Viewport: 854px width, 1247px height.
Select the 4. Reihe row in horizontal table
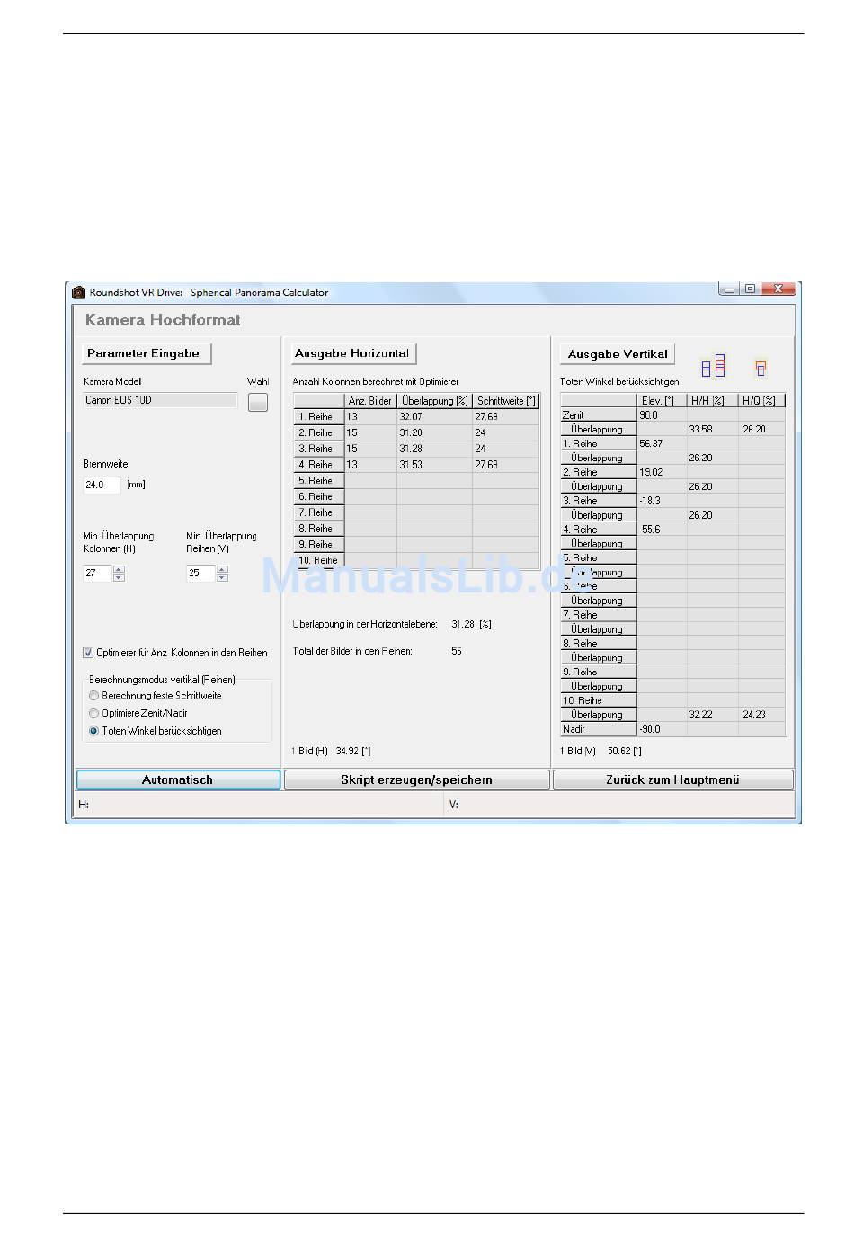click(x=417, y=465)
